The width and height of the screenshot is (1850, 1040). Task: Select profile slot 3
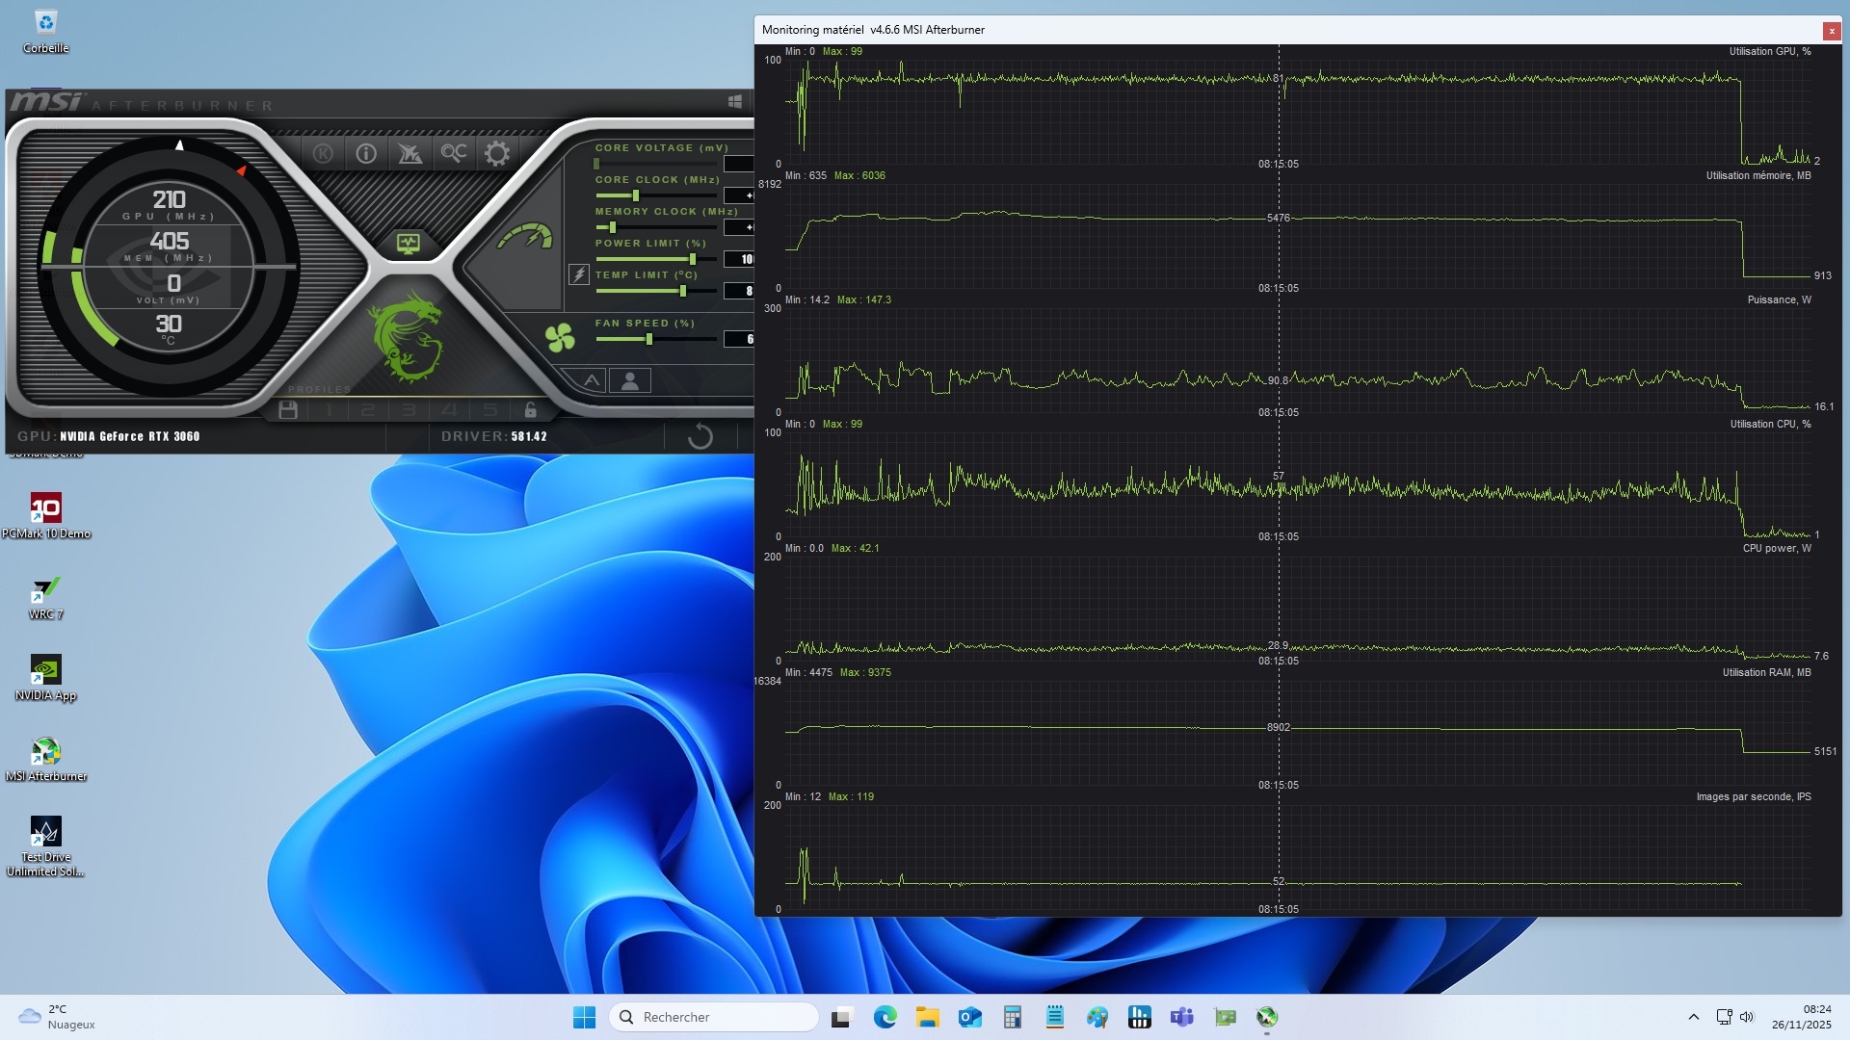pos(410,410)
